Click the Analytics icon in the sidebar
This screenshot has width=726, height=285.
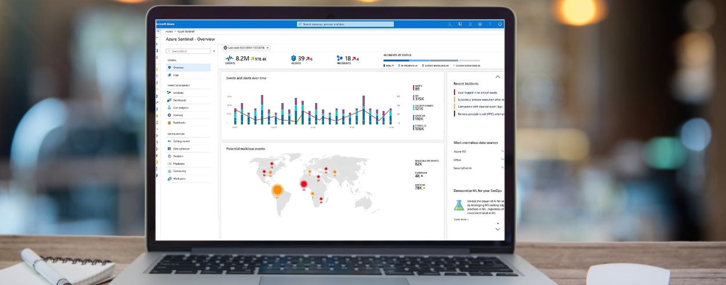tap(169, 156)
